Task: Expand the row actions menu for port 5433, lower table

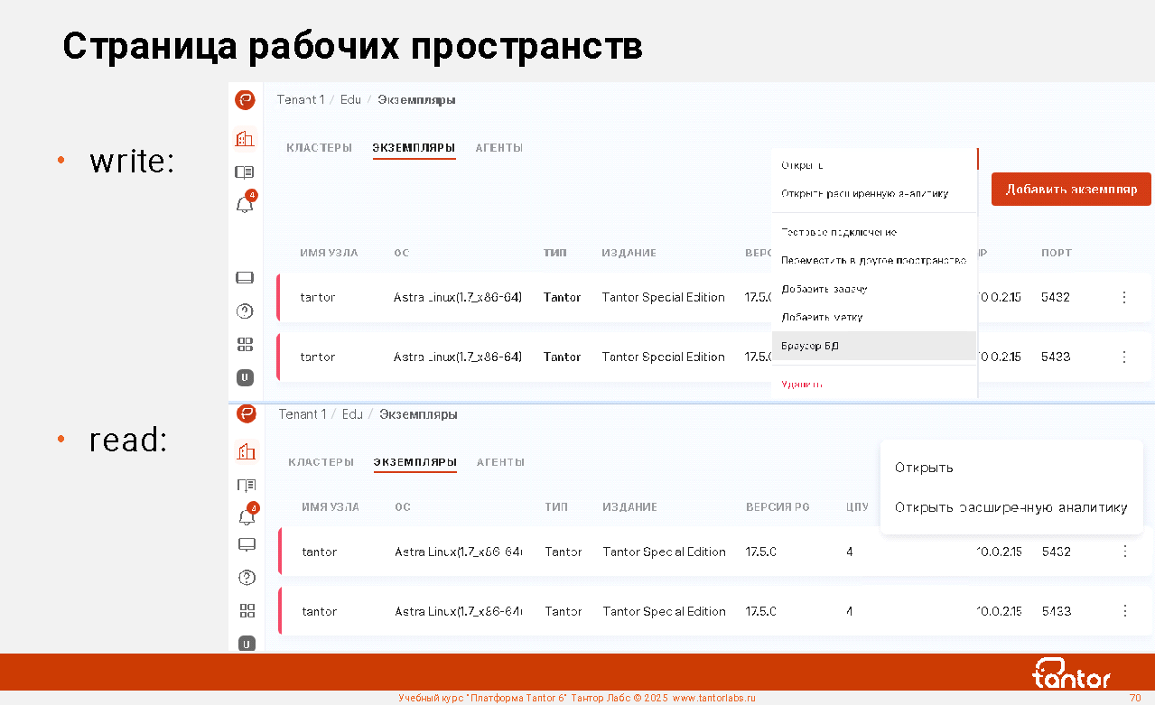Action: pos(1124,611)
